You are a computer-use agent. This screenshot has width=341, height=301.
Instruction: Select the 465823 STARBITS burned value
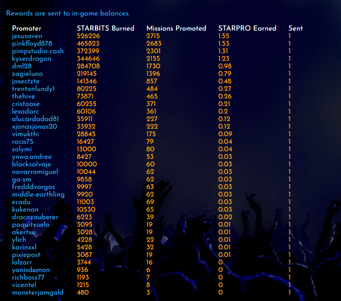88,44
